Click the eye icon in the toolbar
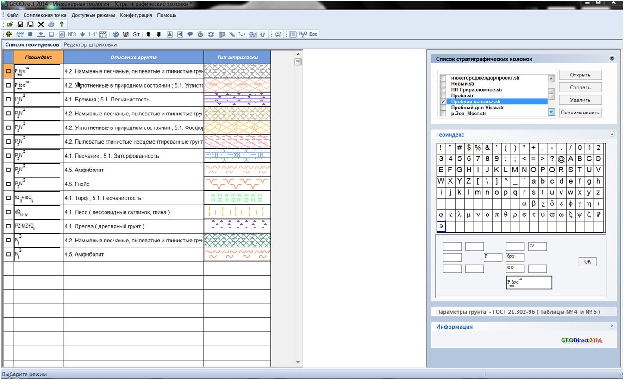Image resolution: width=624 pixels, height=380 pixels. [x=200, y=34]
